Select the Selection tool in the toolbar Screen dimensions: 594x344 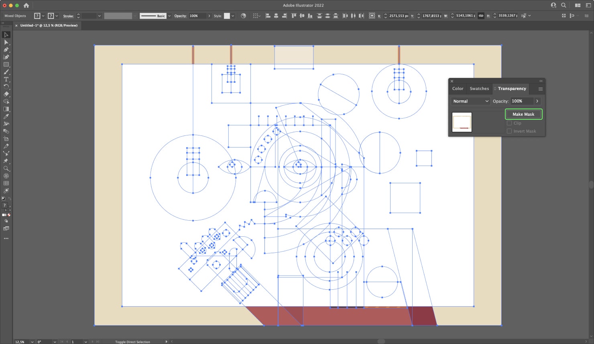click(6, 35)
